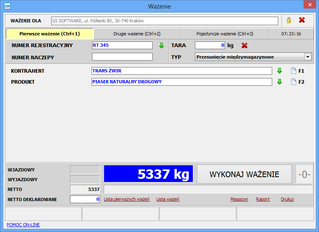Click the padlock icon next to company field

click(x=289, y=20)
